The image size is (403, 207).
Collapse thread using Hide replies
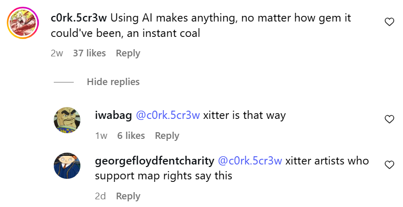coord(113,82)
